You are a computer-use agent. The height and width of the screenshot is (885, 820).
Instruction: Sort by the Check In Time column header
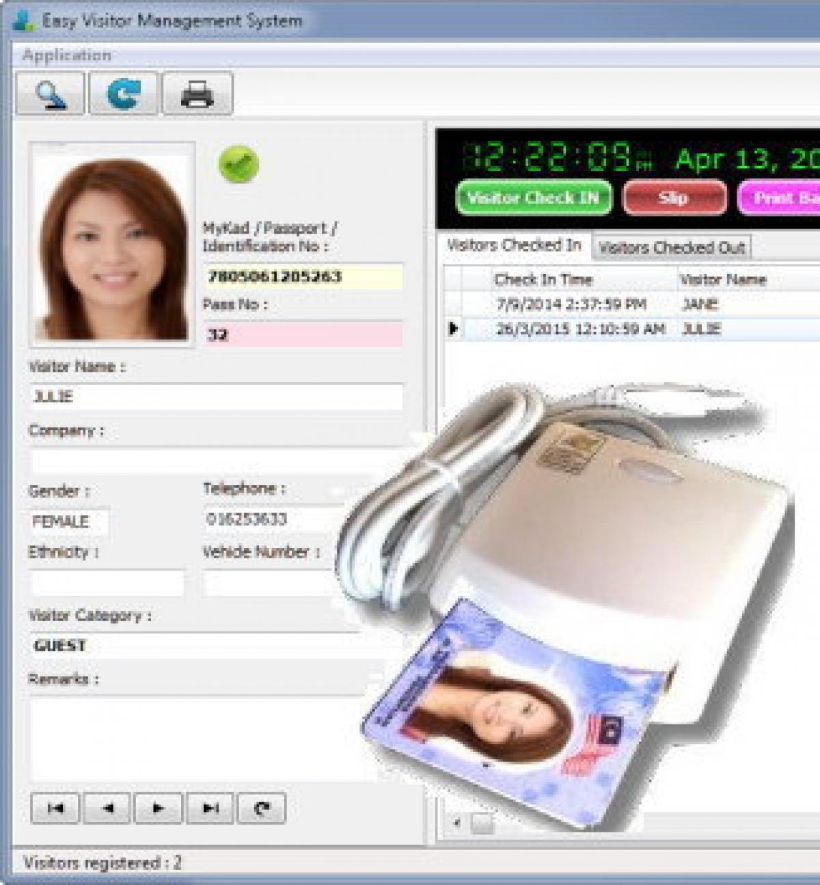[569, 280]
